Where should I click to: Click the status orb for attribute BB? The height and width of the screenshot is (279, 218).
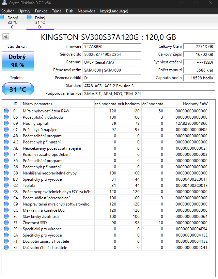coord(6,173)
